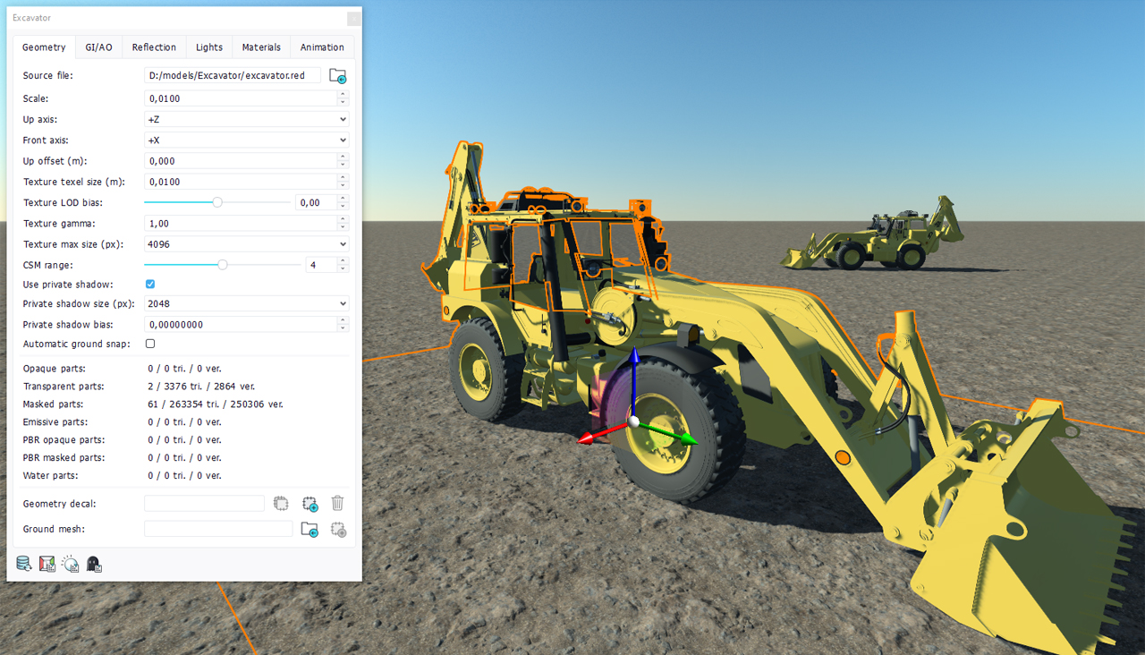
Task: Expand the Up axis dropdown
Action: click(246, 119)
